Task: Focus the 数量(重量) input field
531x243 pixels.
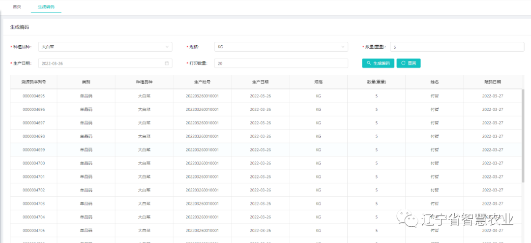Action: pos(457,47)
